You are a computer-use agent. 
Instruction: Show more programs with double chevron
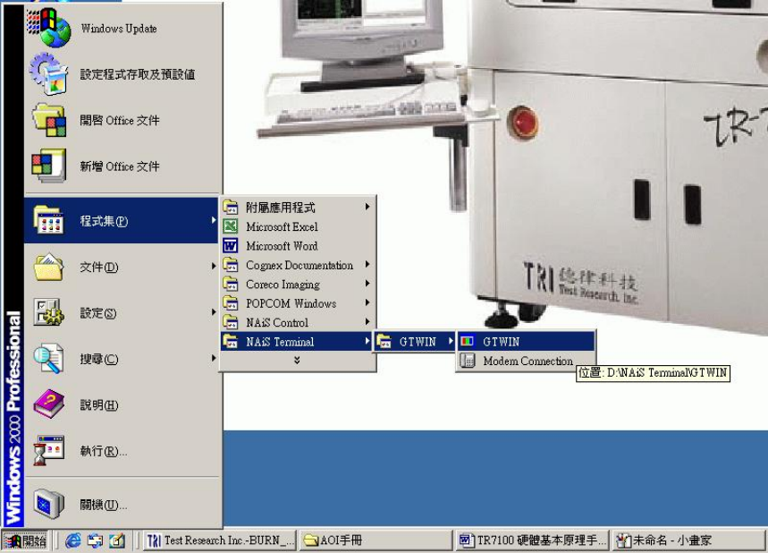297,360
